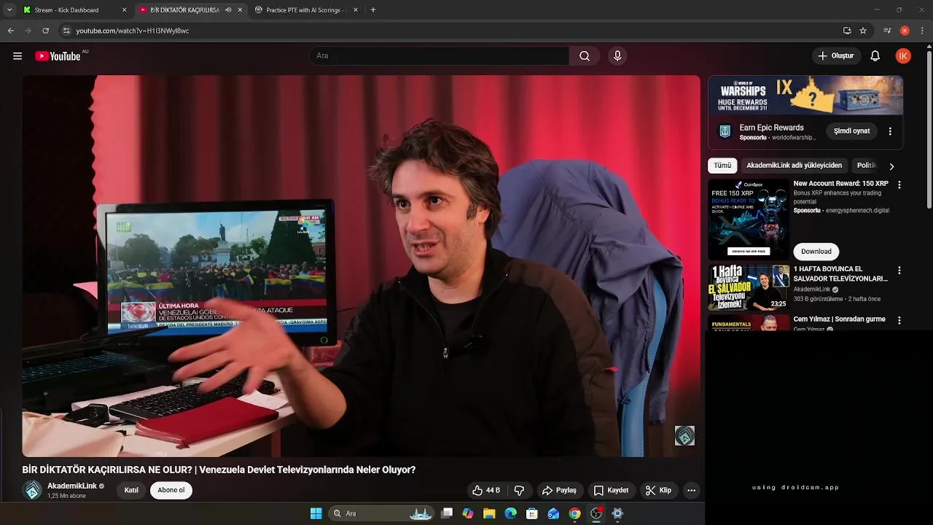Open options for El Salvador video
Viewport: 933px width, 525px height.
[899, 271]
